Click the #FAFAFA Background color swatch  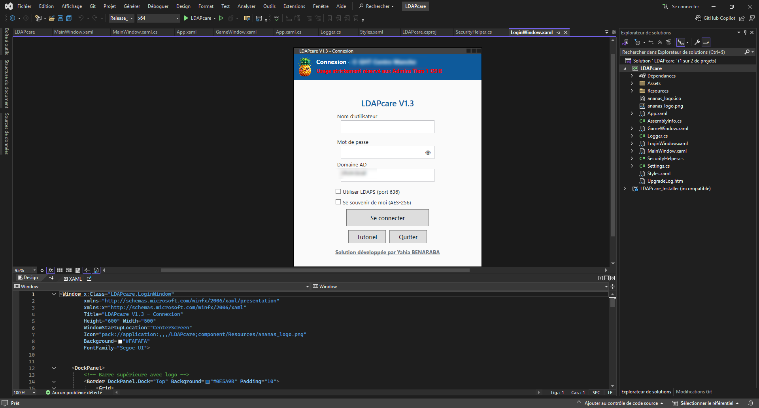120,342
